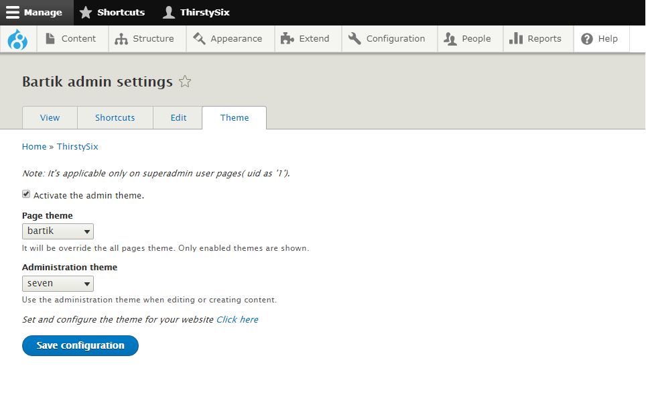
Task: Open Shortcuts in the top toolbar
Action: click(x=112, y=12)
